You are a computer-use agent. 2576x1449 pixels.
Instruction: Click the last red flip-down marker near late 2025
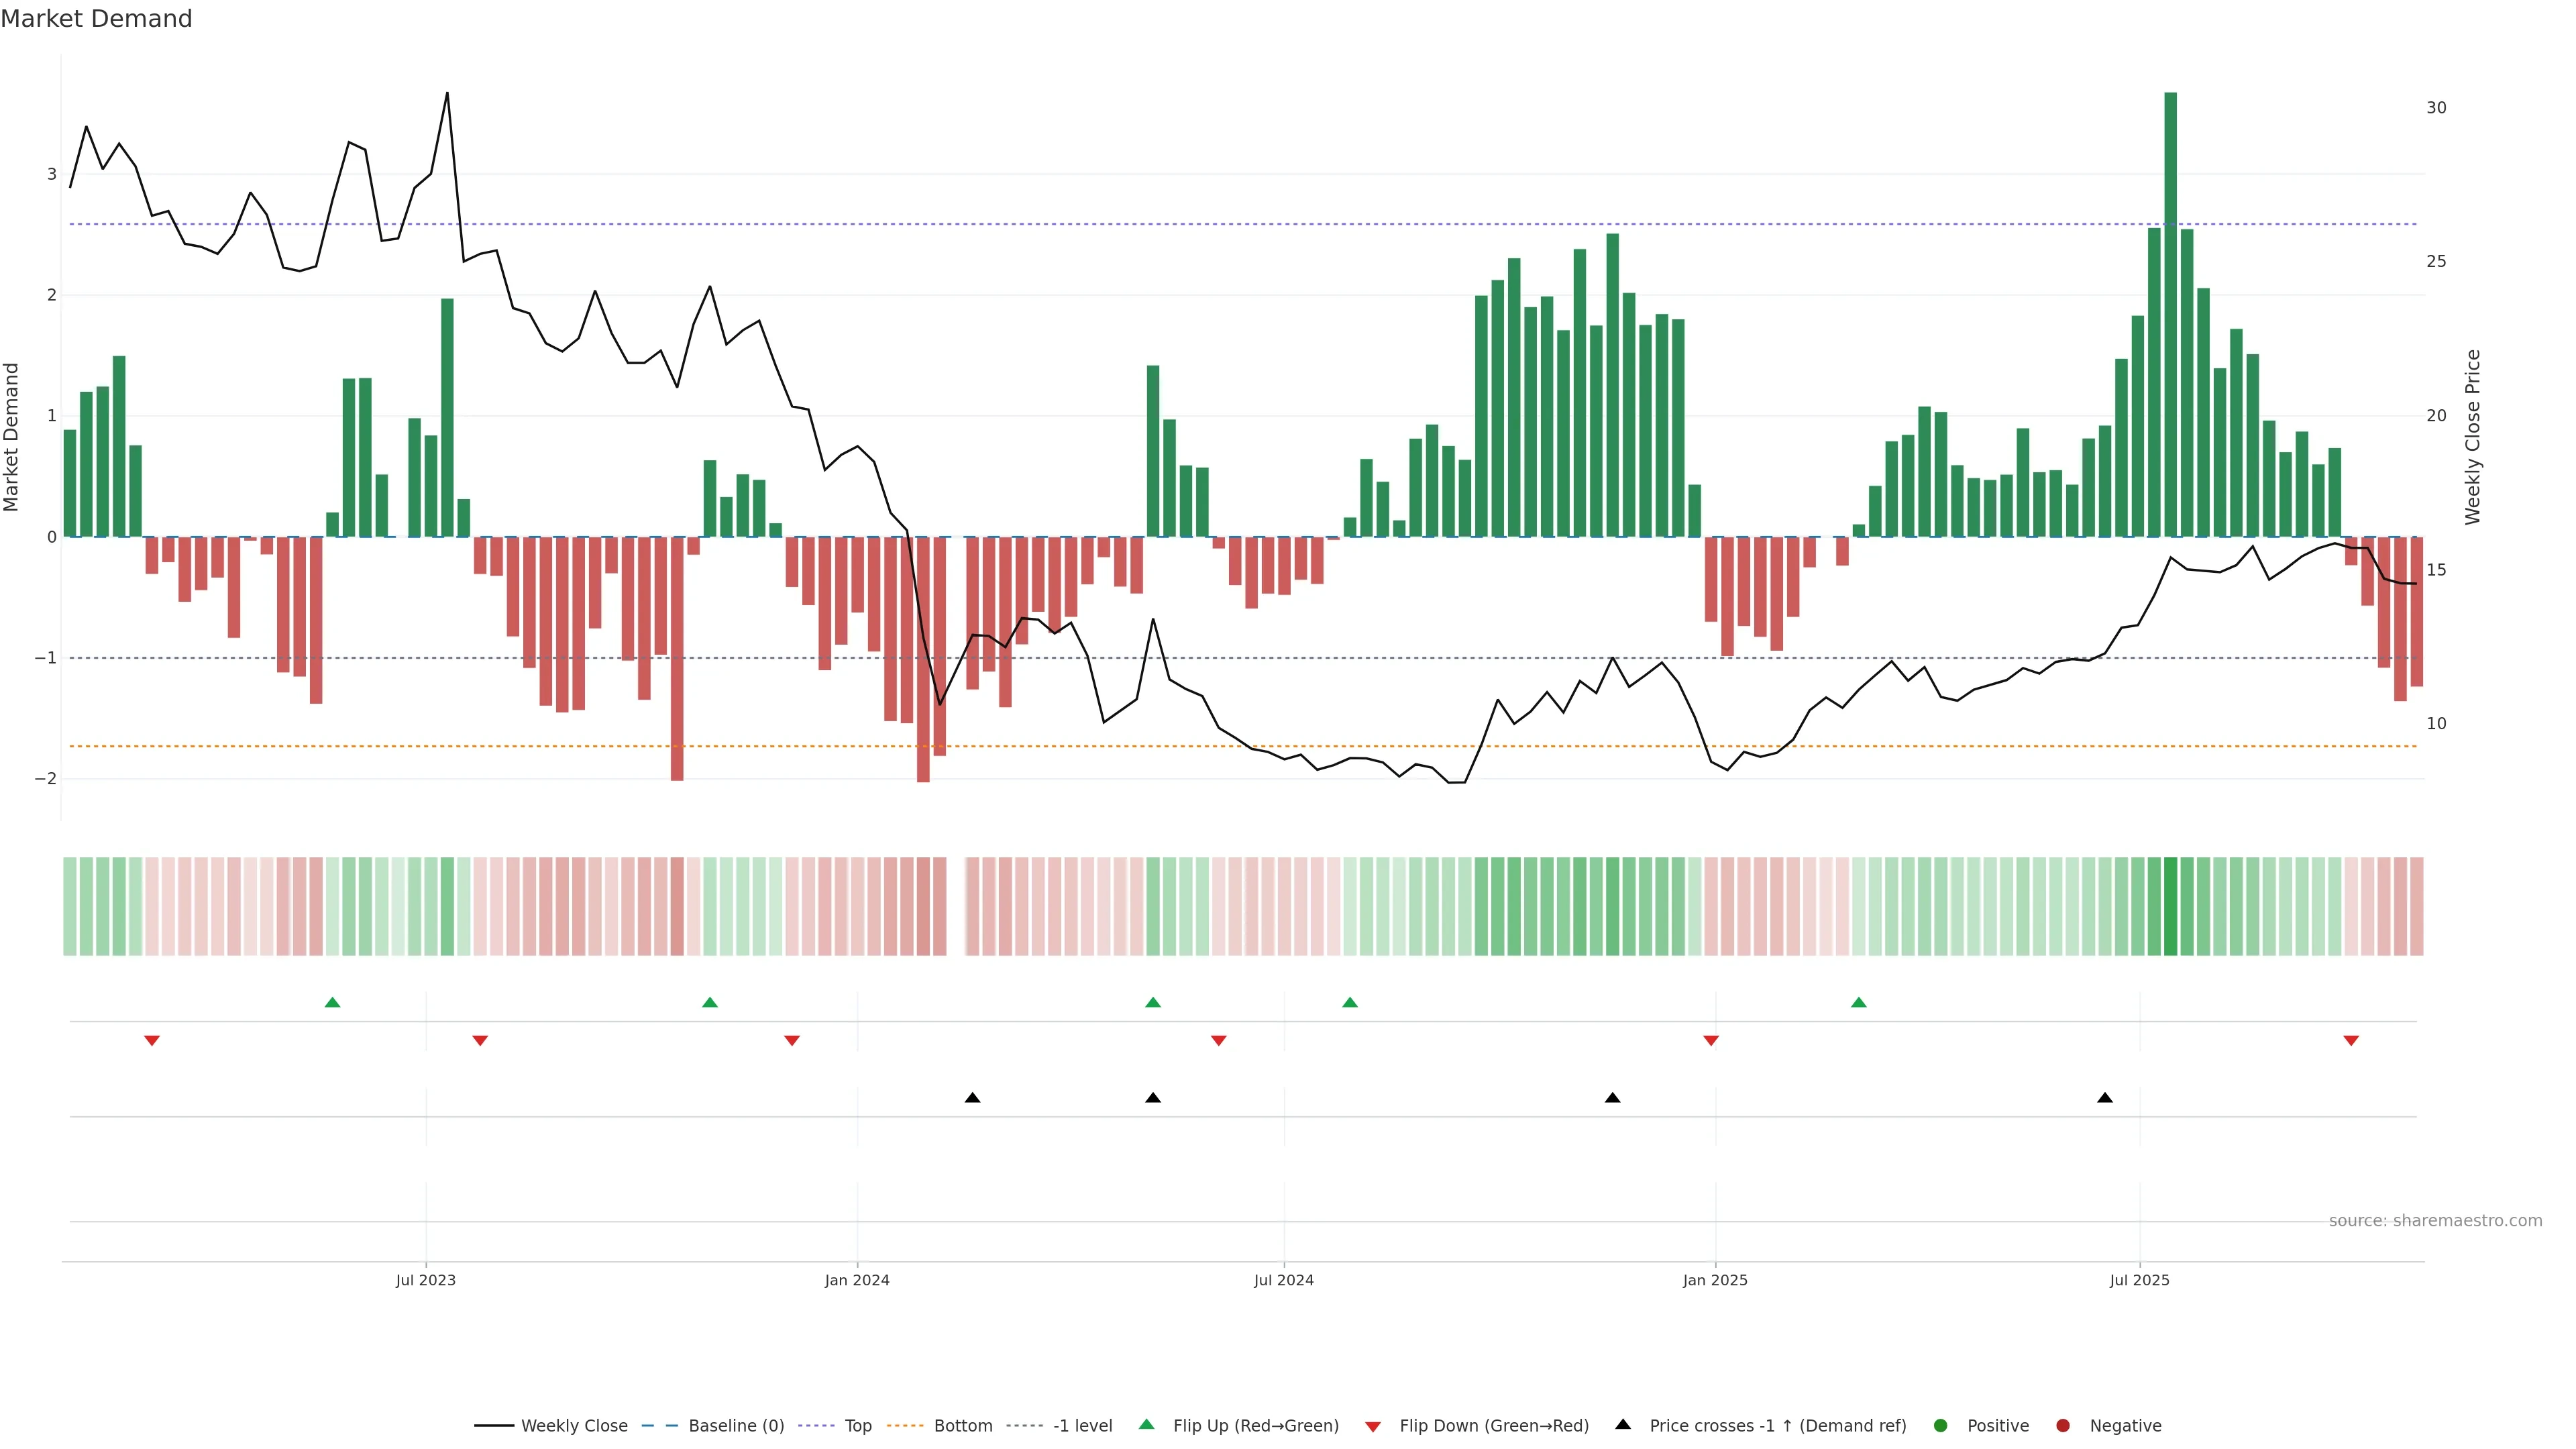coord(2351,1041)
